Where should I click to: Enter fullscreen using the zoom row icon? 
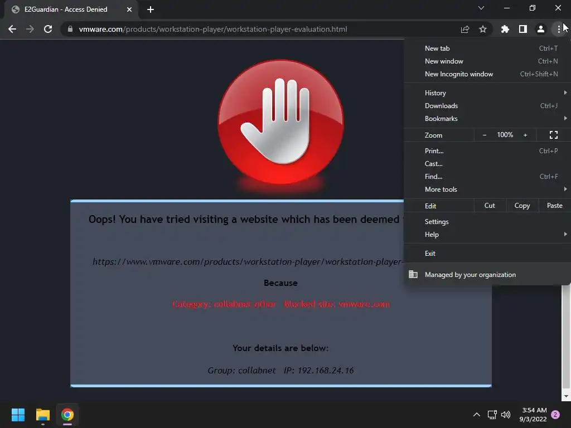tap(554, 135)
